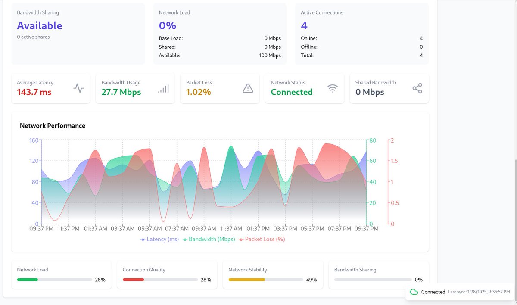Click the 1.5 packet loss axis label
The width and height of the screenshot is (517, 305).
tap(394, 161)
